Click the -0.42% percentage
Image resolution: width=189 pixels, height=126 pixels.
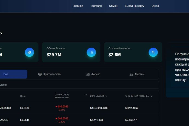62,122
